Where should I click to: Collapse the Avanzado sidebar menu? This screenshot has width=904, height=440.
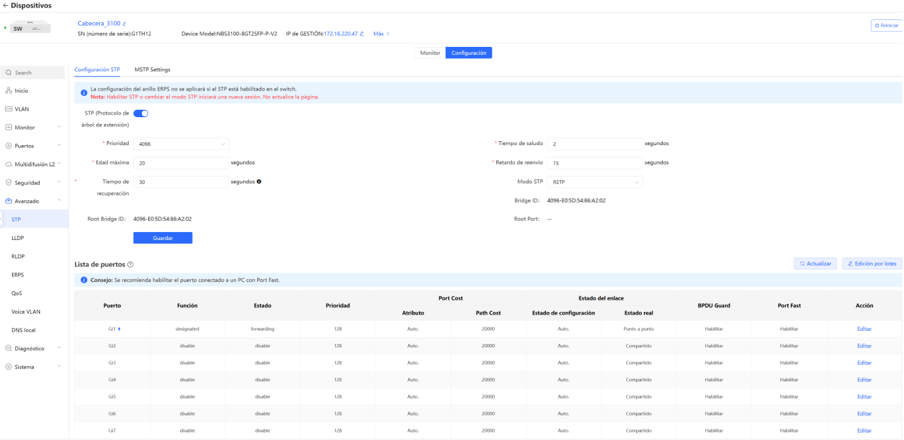click(59, 201)
